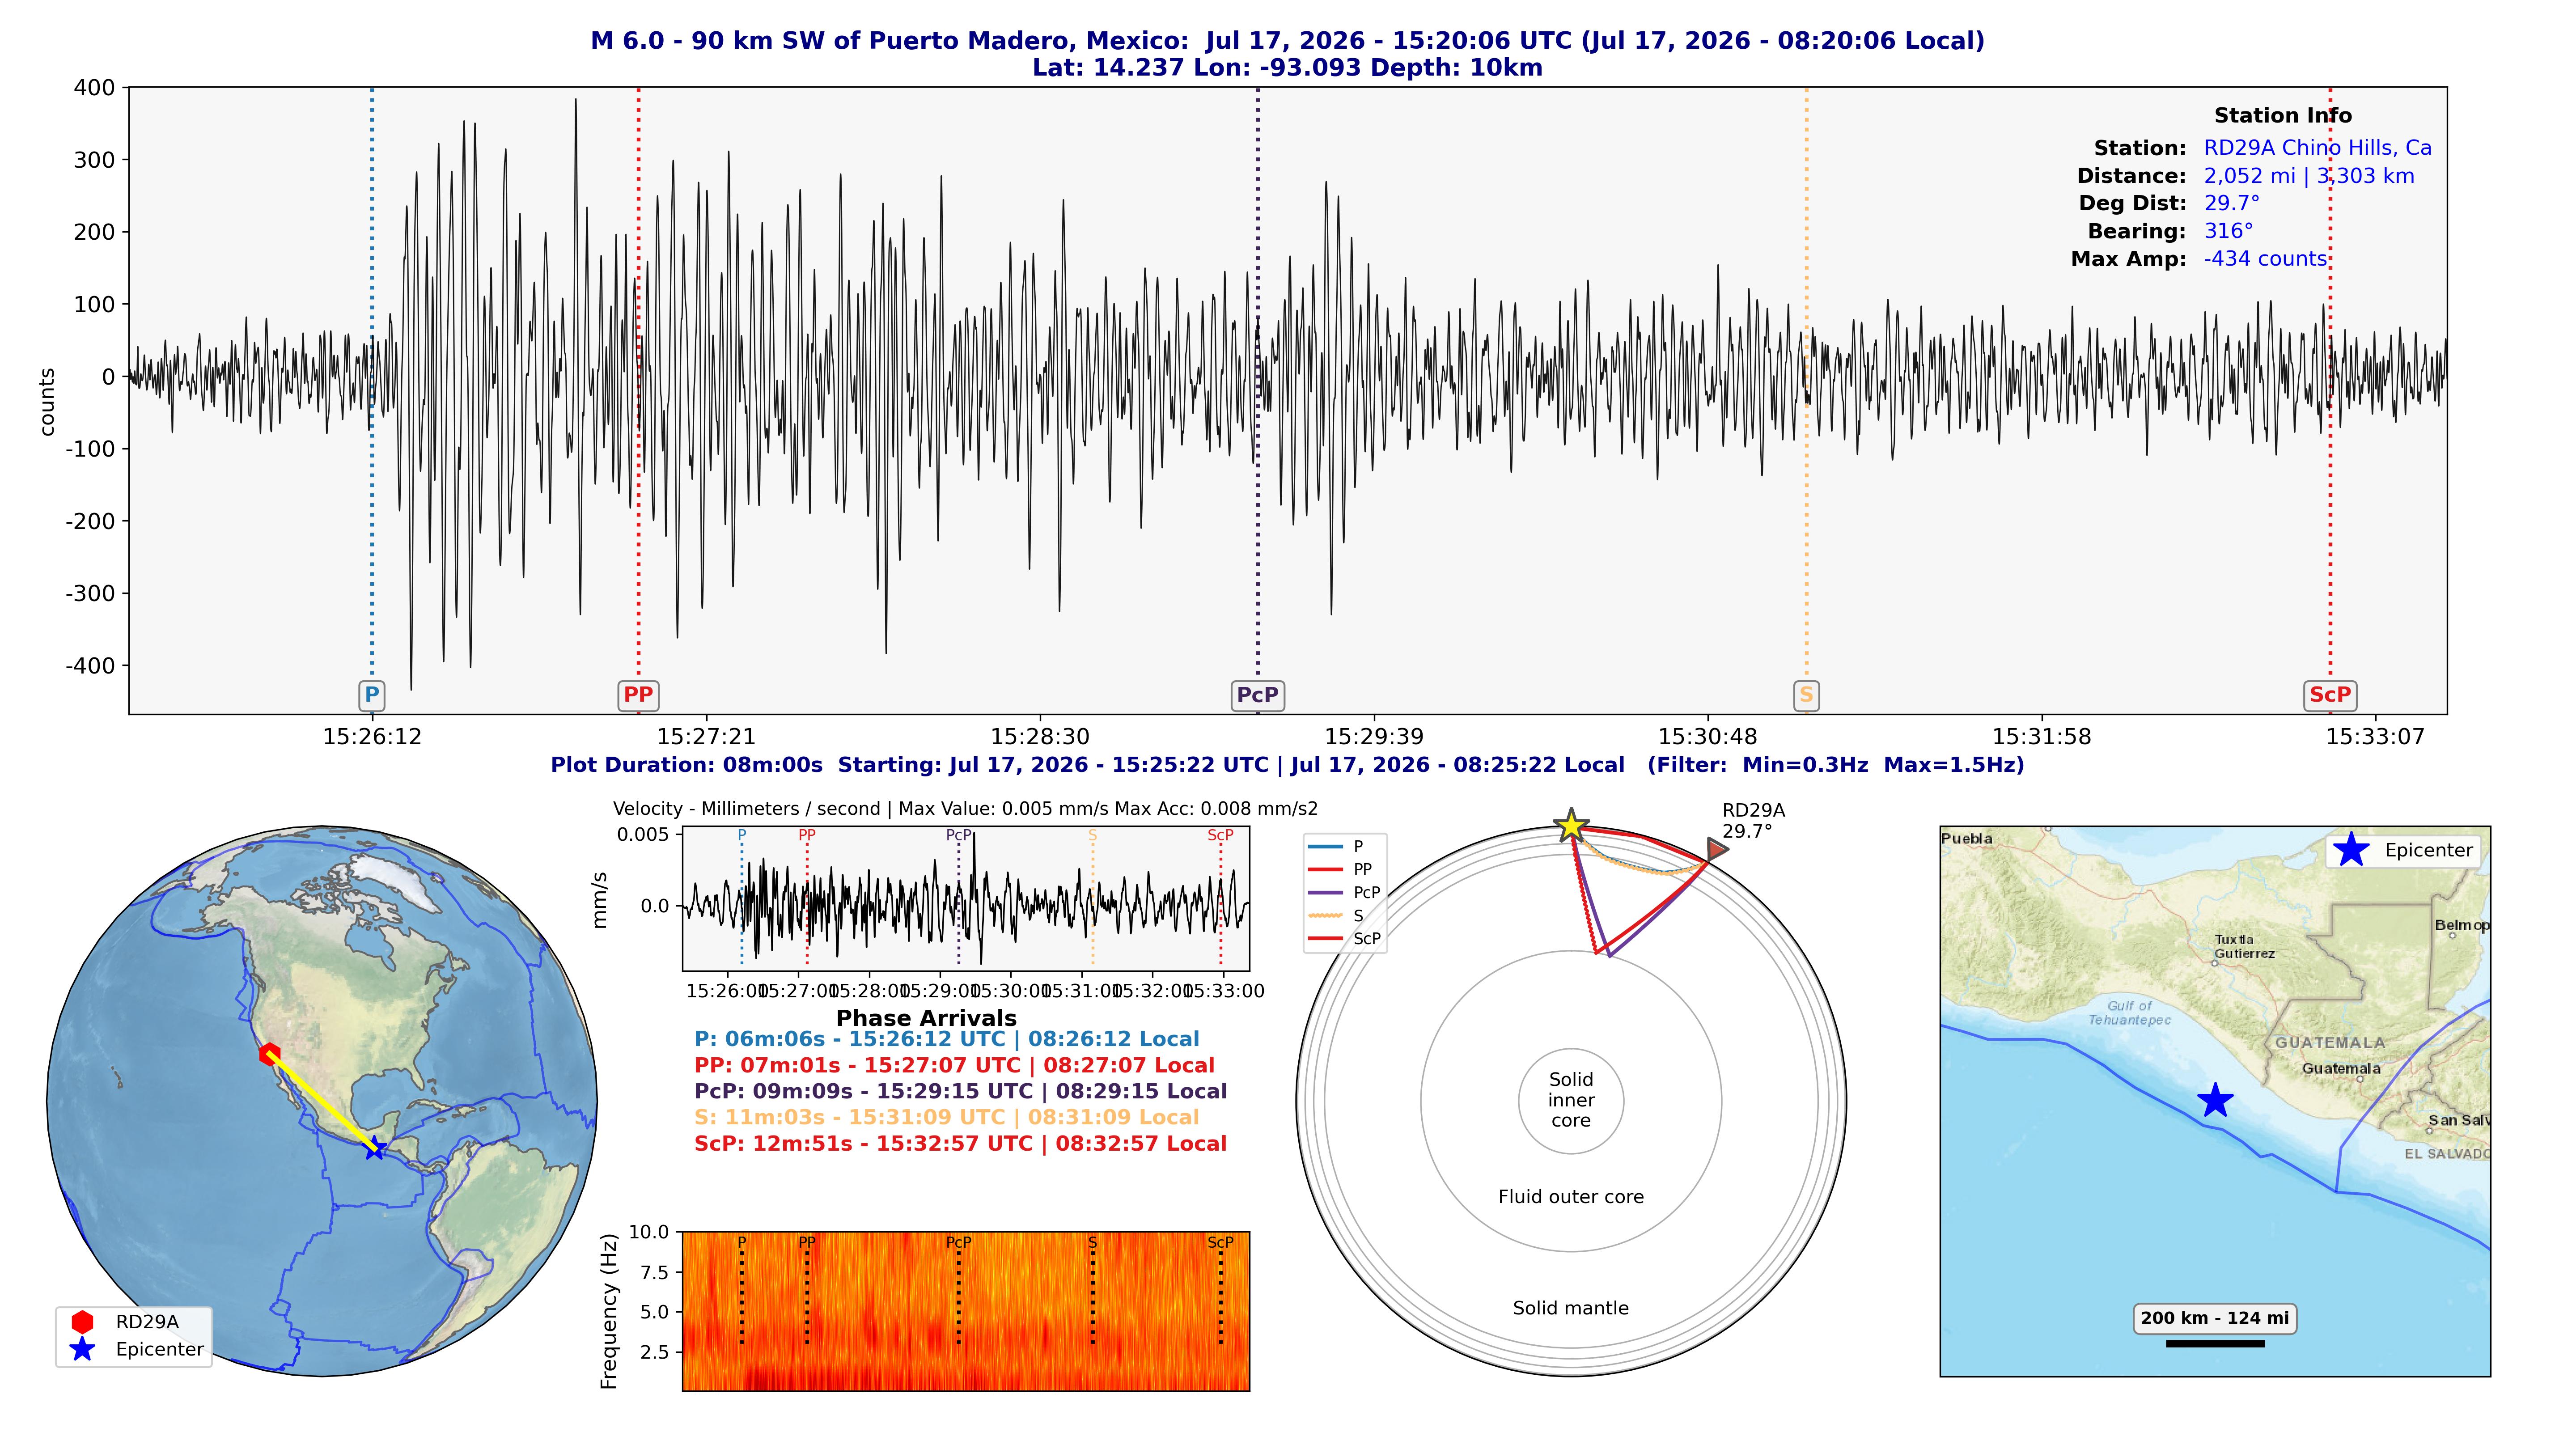Click the blue P line swatch in the ray-path legend
This screenshot has height=1449, width=2576.
(1325, 846)
